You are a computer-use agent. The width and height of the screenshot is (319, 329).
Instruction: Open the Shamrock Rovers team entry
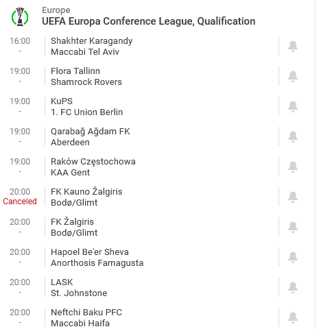[86, 82]
